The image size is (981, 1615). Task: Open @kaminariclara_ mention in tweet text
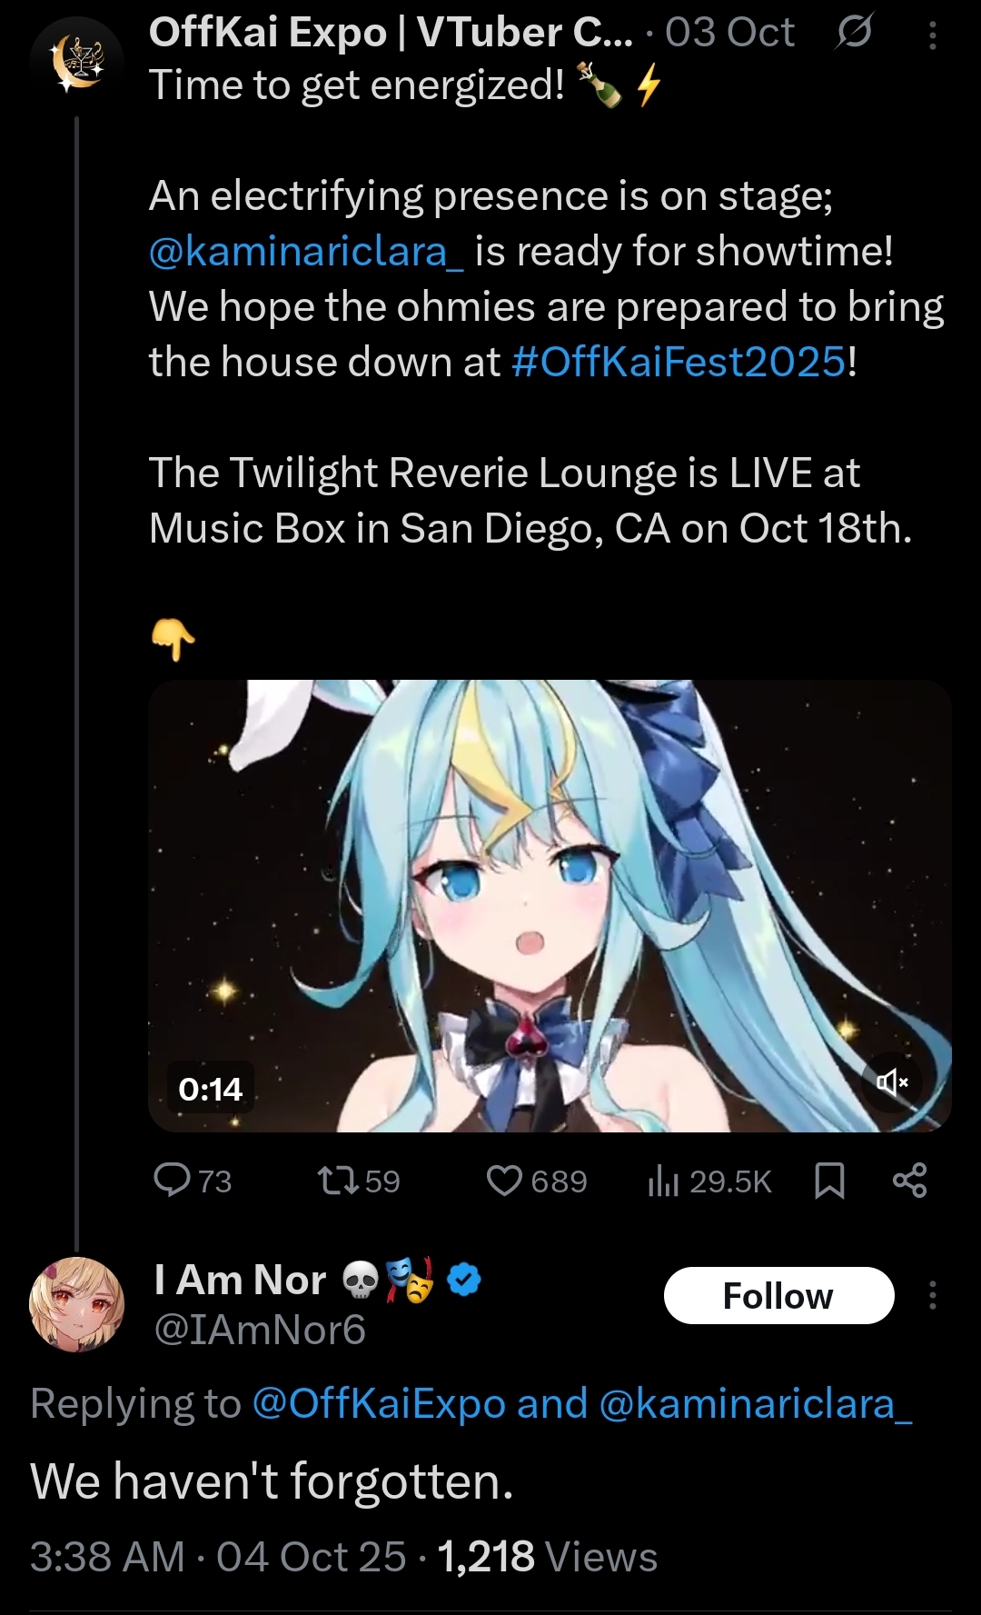click(306, 252)
